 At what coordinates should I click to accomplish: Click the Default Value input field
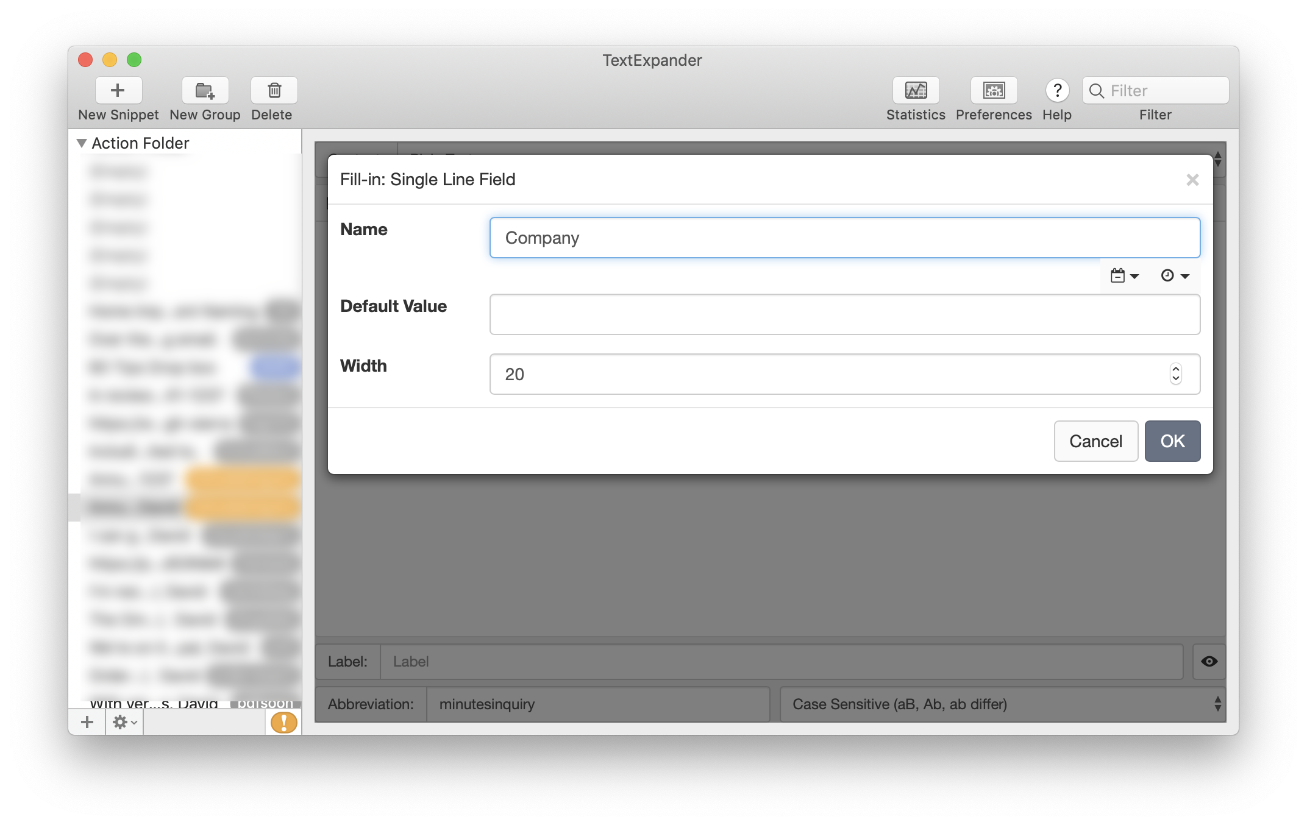click(845, 314)
